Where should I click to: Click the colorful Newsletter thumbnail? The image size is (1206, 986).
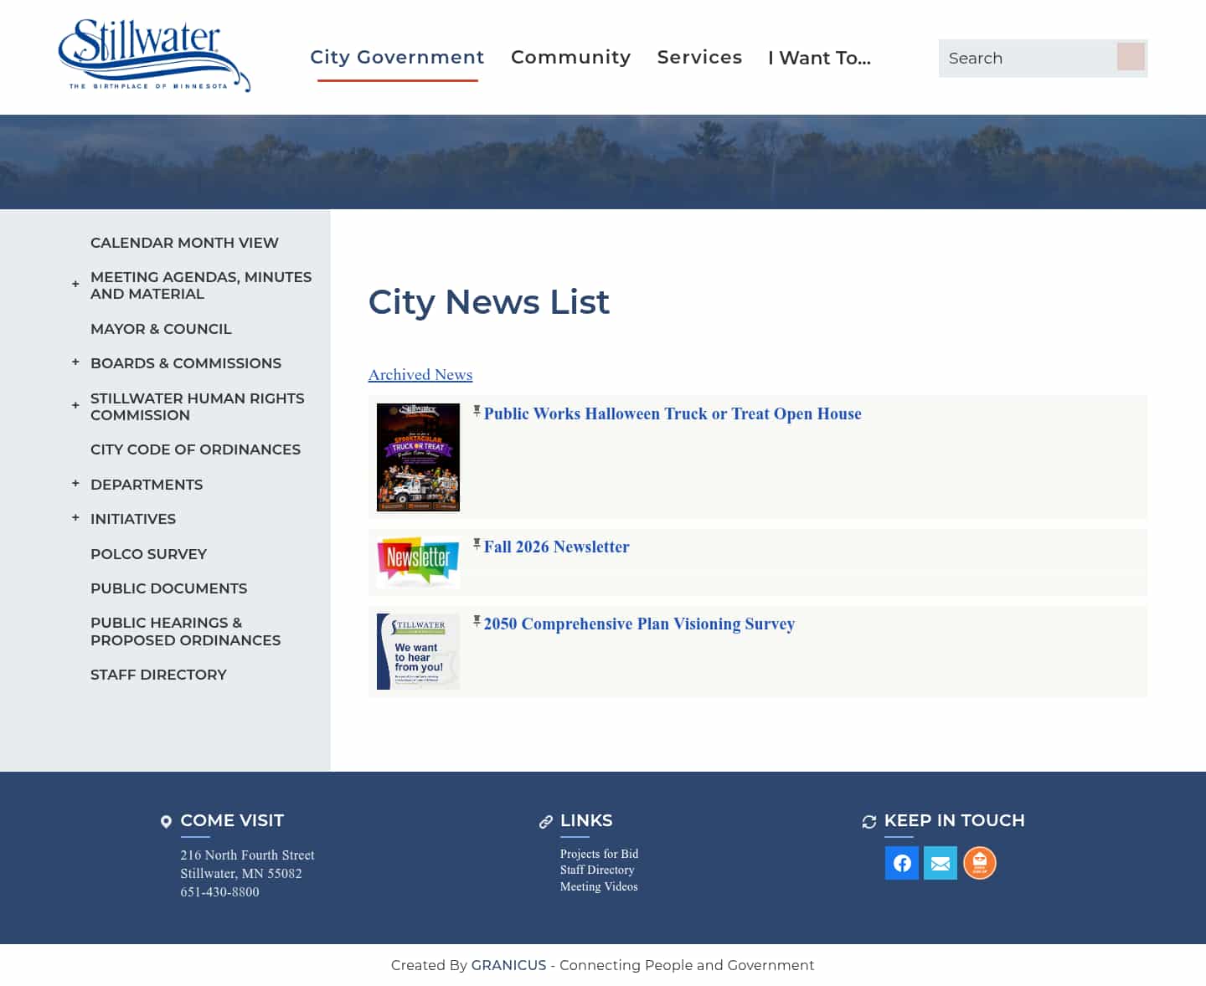(x=418, y=562)
